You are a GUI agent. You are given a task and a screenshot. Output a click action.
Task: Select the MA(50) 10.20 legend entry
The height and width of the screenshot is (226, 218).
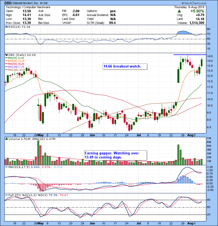tap(15, 64)
